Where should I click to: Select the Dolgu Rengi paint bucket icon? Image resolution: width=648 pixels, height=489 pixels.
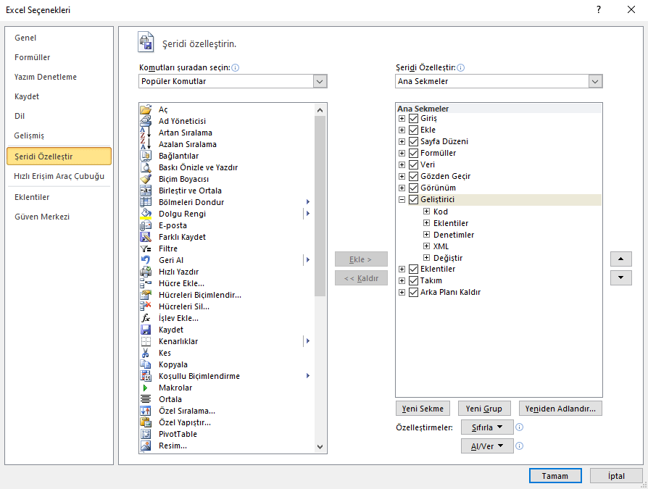pyautogui.click(x=146, y=214)
